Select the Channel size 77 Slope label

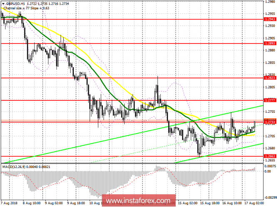pos(26,8)
